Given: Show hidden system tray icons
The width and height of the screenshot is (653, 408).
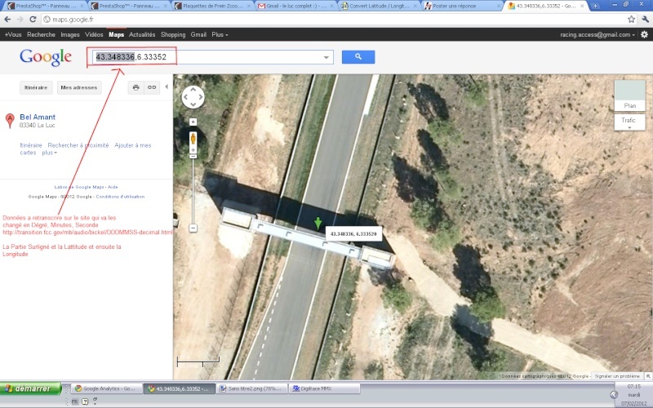Looking at the screenshot, I should coord(614,394).
